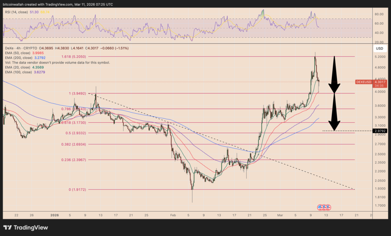Screen dimensions: 391x236
Task: Click the black 2.9792 price label icon
Action: 381,131
